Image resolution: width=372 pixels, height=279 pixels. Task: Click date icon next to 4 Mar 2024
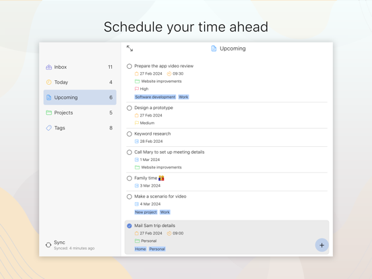136,204
